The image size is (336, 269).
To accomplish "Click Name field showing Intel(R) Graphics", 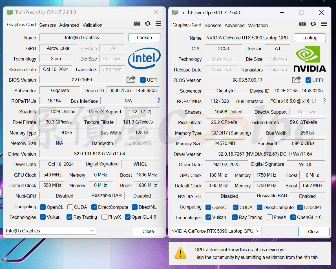I will (x=82, y=37).
